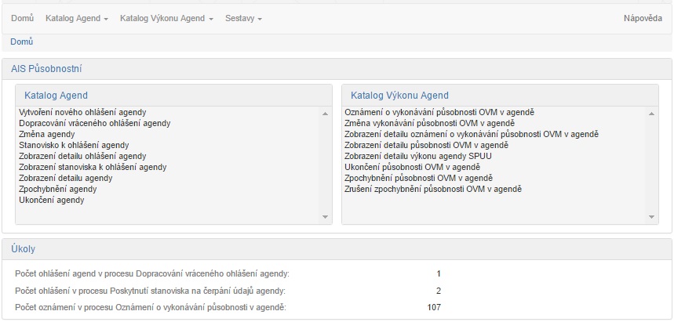Select Dopracování vráceného ohlášení agendy item
The height and width of the screenshot is (322, 674).
coord(94,124)
